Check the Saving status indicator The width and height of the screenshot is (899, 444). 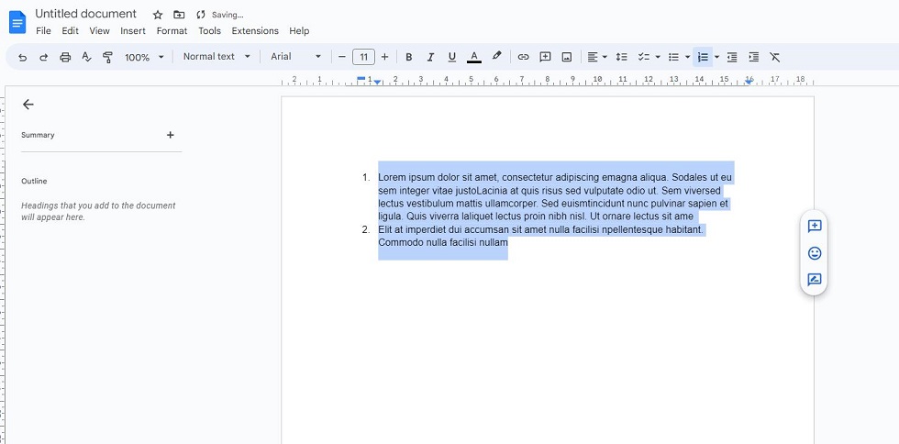pos(220,15)
